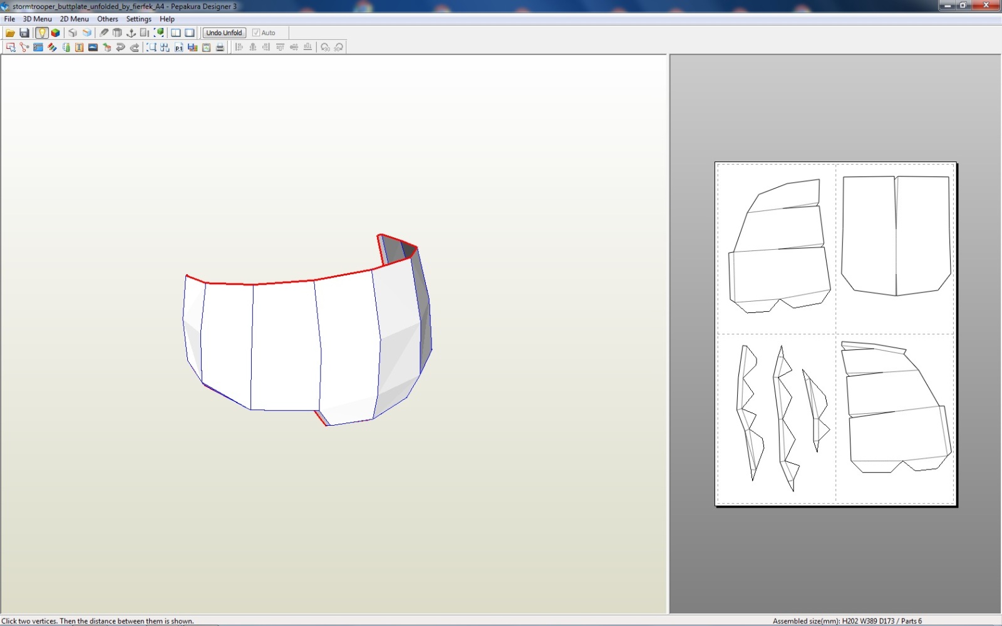1002x626 pixels.
Task: Print using the printer icon
Action: (220, 47)
